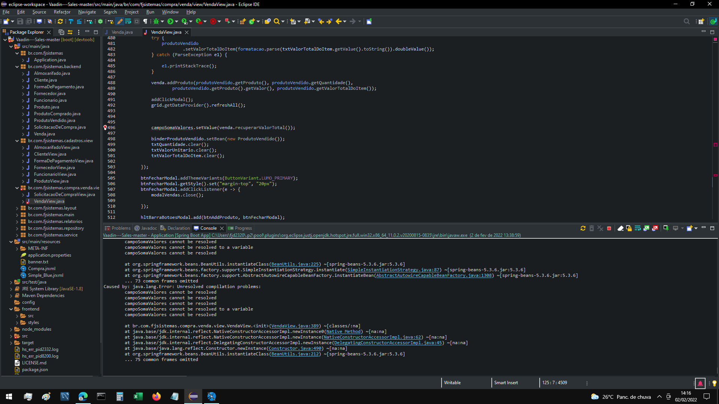Collapse All in Package Explorer toolbar
This screenshot has width=719, height=404.
61,32
